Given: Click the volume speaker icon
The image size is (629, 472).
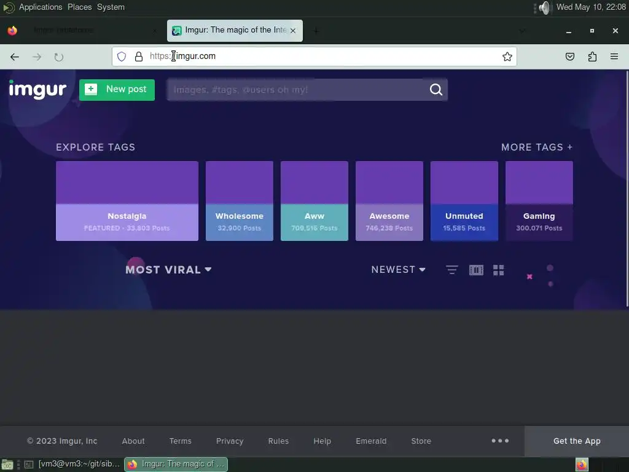Looking at the screenshot, I should [544, 7].
